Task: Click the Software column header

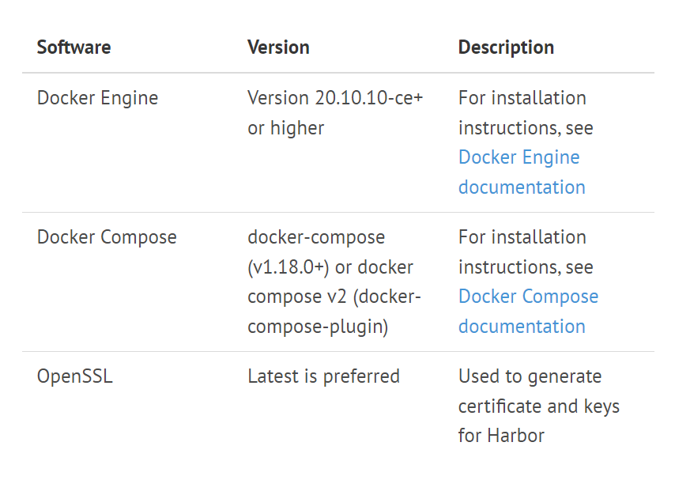Action: pos(74,47)
